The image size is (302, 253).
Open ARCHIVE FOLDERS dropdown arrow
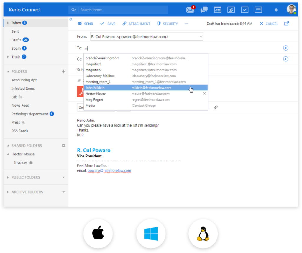(64, 192)
